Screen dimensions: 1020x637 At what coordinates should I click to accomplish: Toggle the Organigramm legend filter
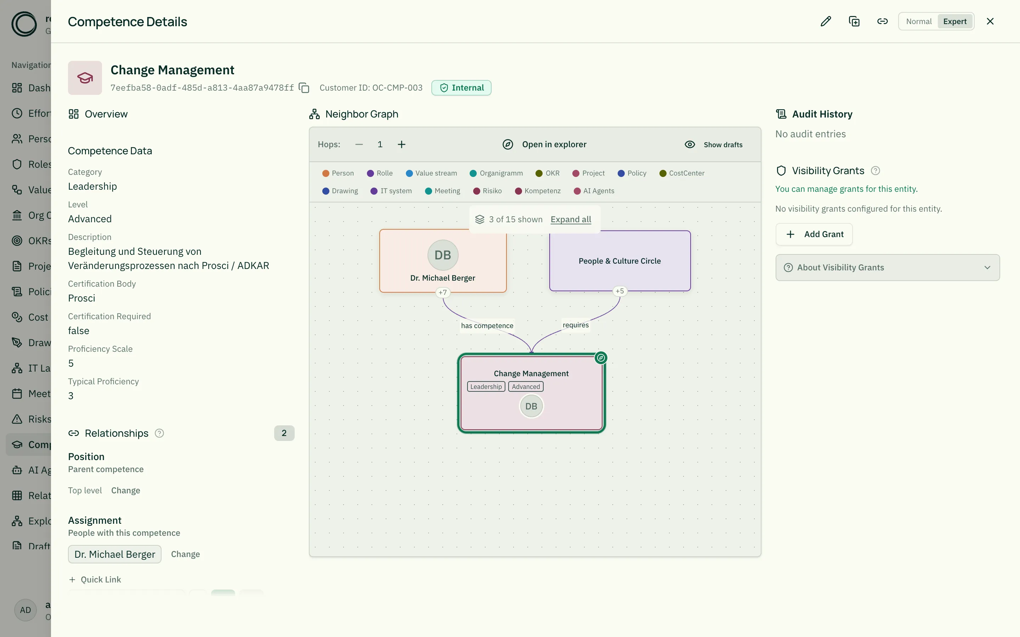pyautogui.click(x=496, y=173)
